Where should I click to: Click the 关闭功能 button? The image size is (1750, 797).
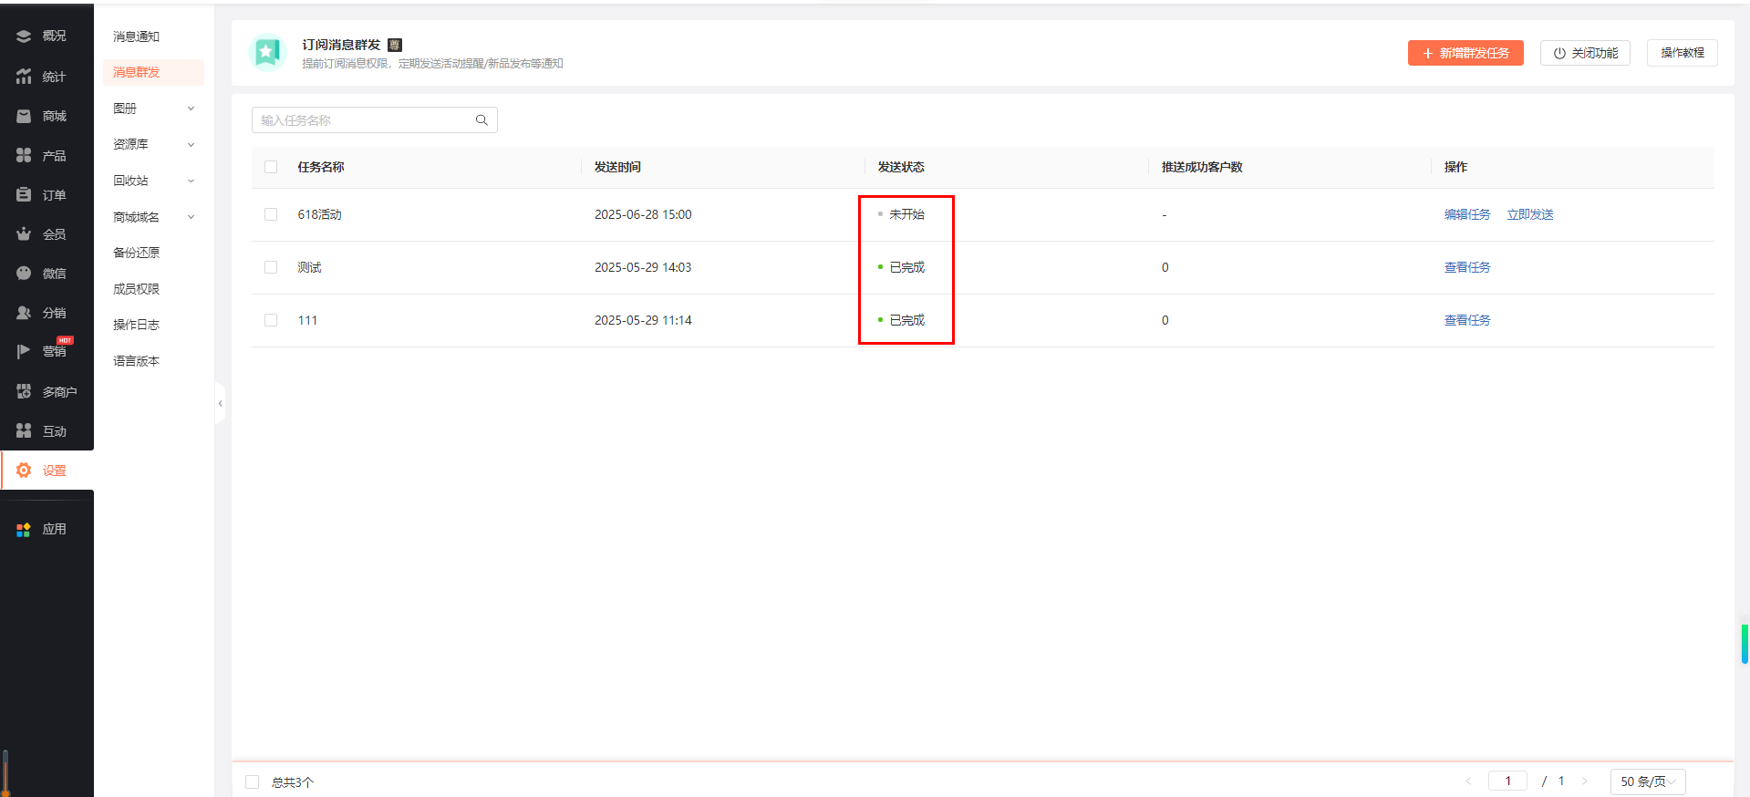pyautogui.click(x=1585, y=53)
